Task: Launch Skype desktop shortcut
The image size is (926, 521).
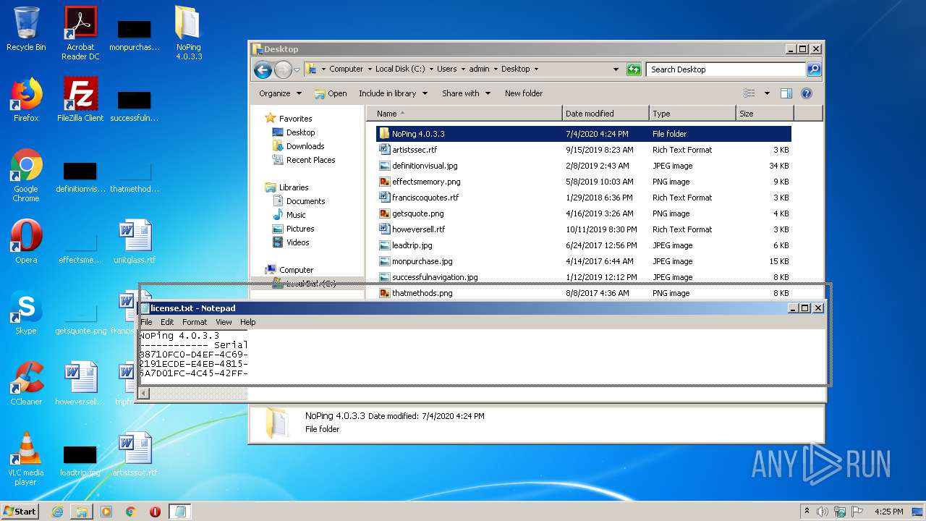Action: 26,313
